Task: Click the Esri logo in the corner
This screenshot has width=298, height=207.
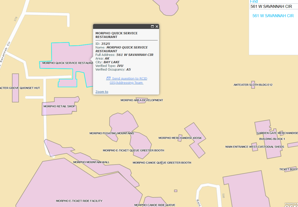Action: pyautogui.click(x=291, y=205)
